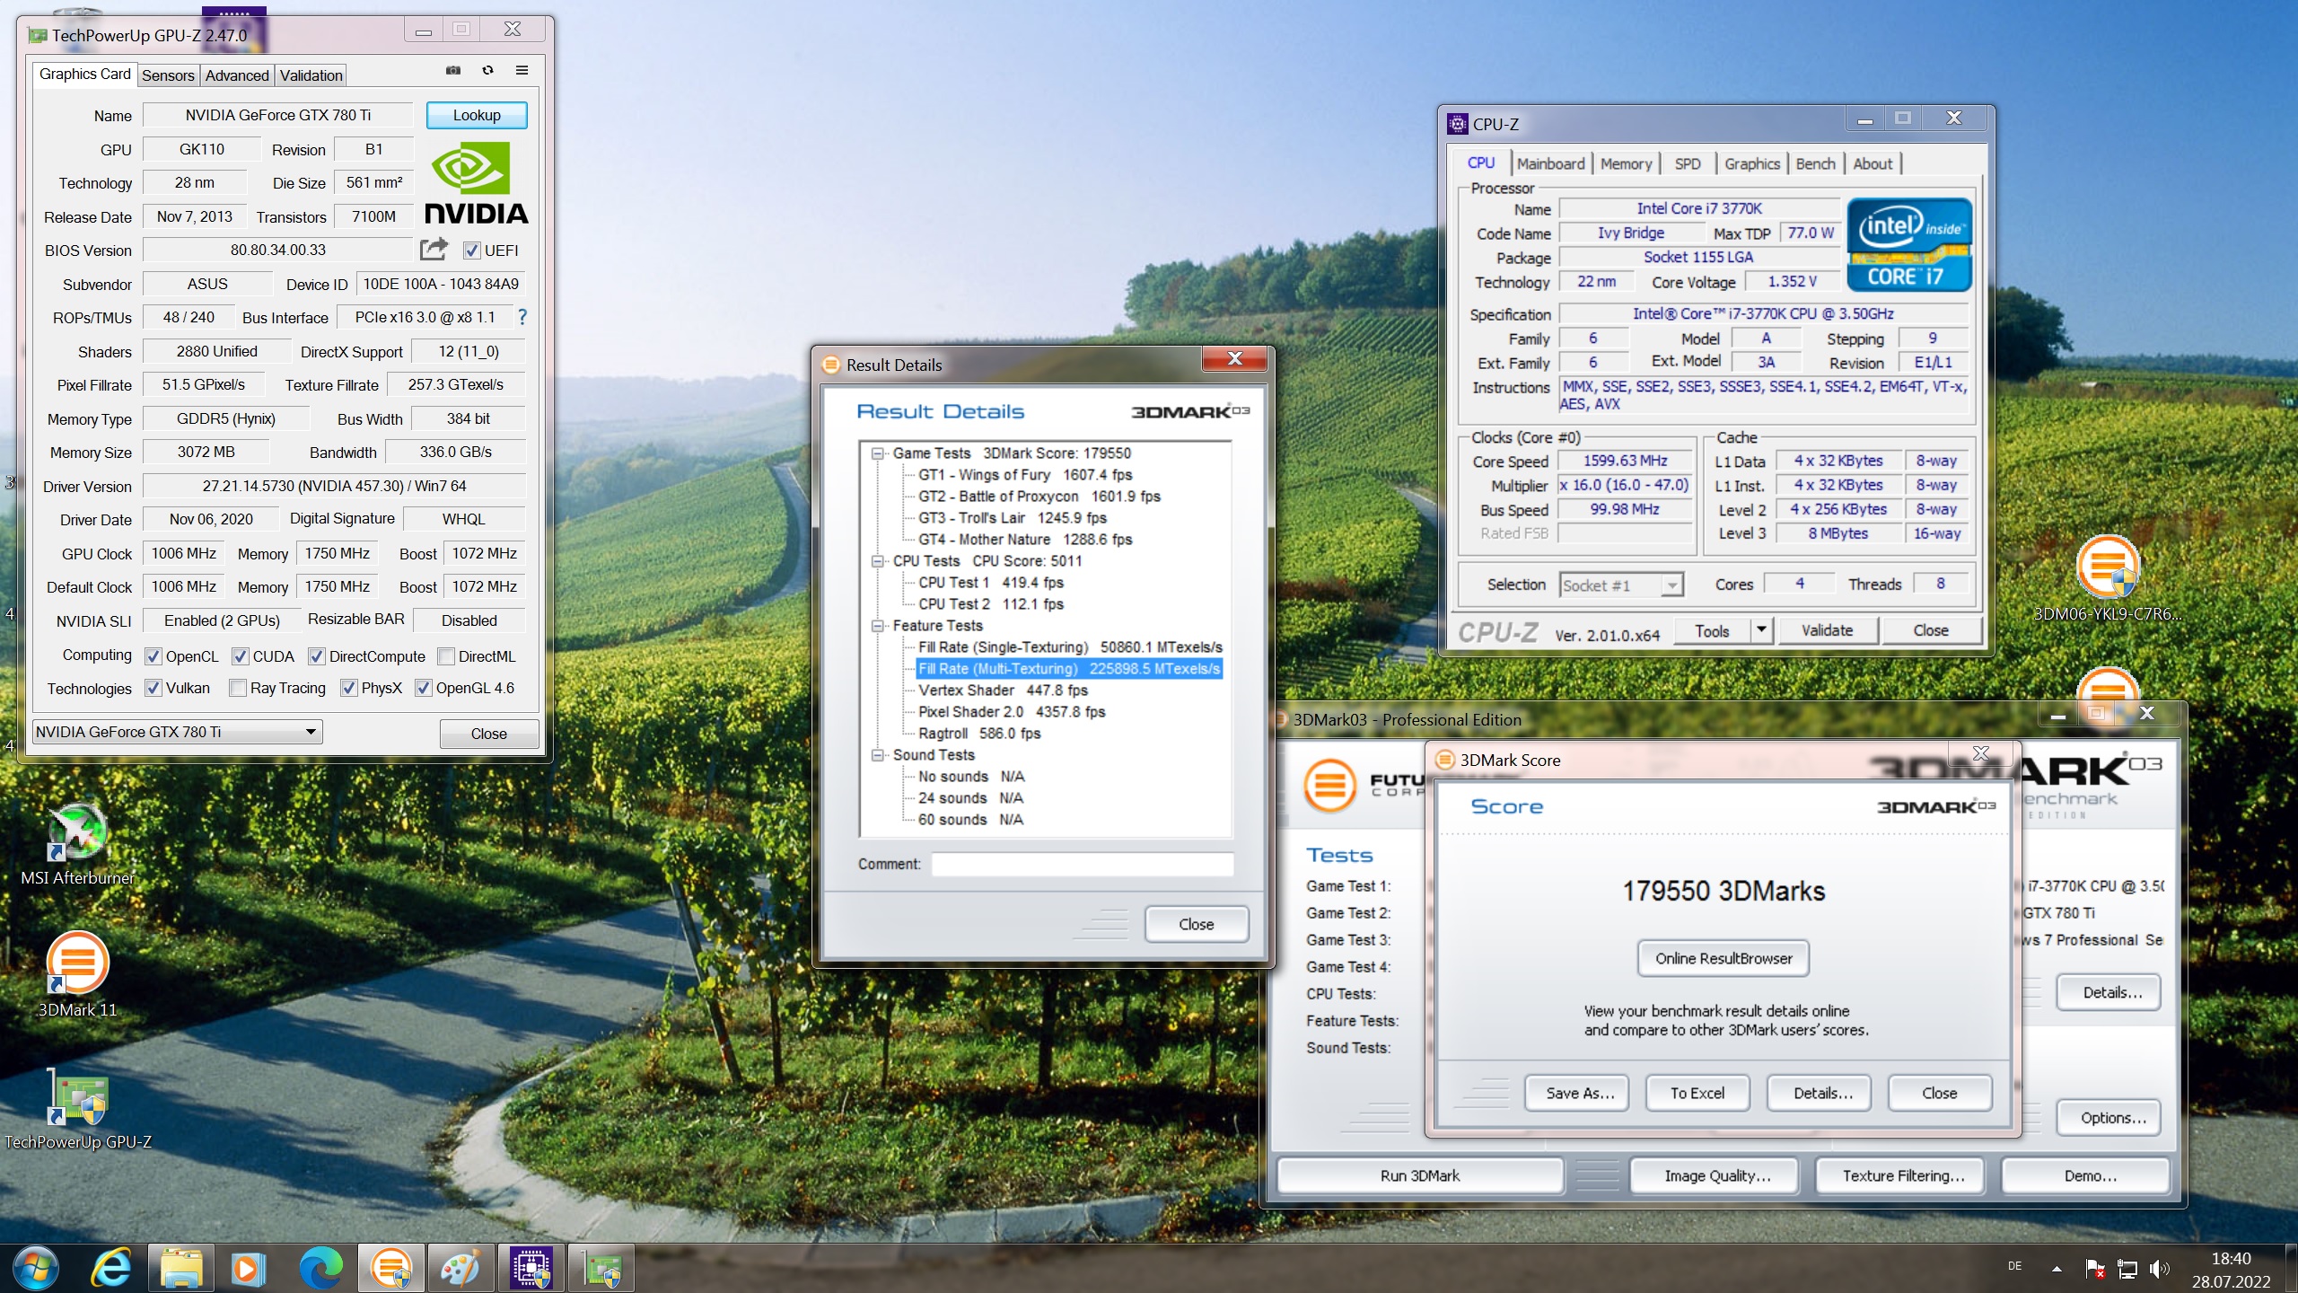Switch to the Sensors tab in GPU-Z
The width and height of the screenshot is (2298, 1293).
(x=168, y=75)
